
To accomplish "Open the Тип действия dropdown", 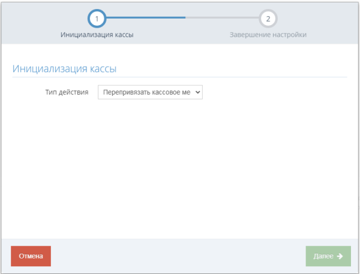I will click(x=150, y=92).
